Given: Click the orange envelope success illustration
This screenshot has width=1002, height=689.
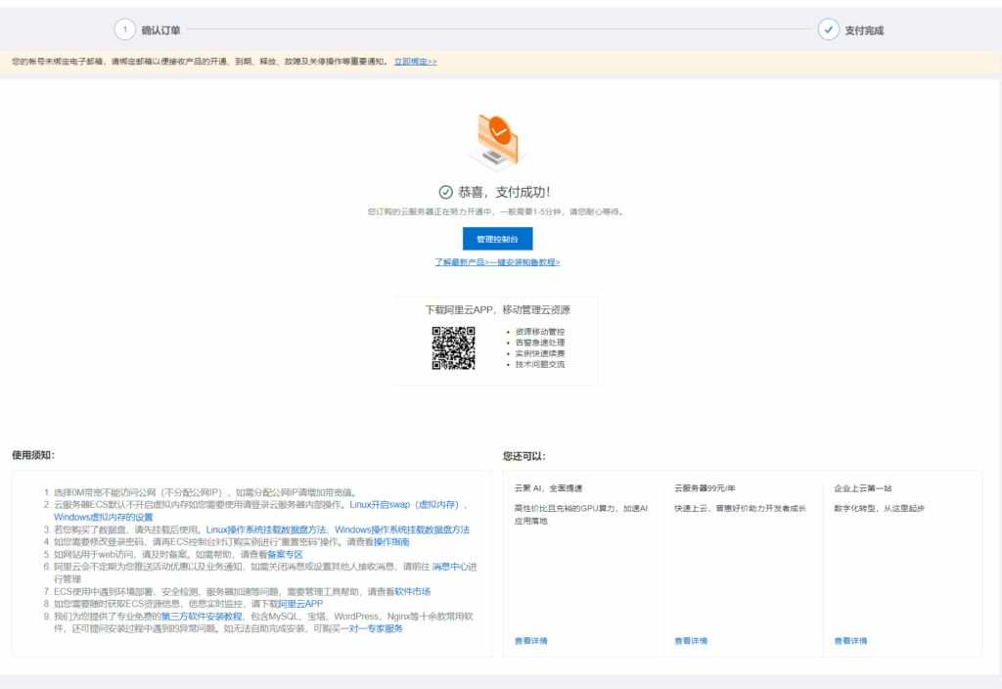Looking at the screenshot, I should (x=499, y=137).
